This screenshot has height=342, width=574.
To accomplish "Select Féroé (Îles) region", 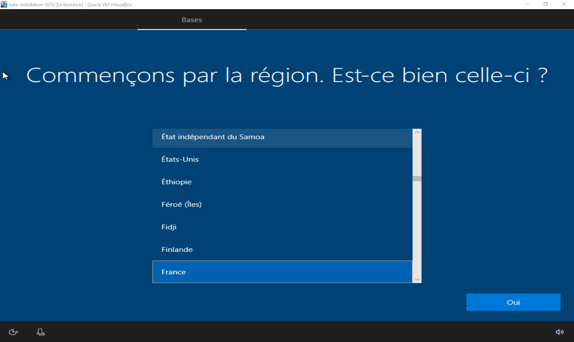I will click(x=282, y=204).
